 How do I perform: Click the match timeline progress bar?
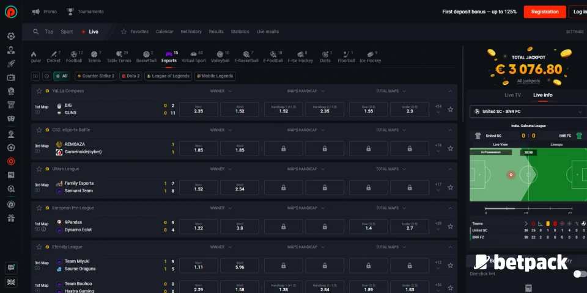pyautogui.click(x=528, y=208)
